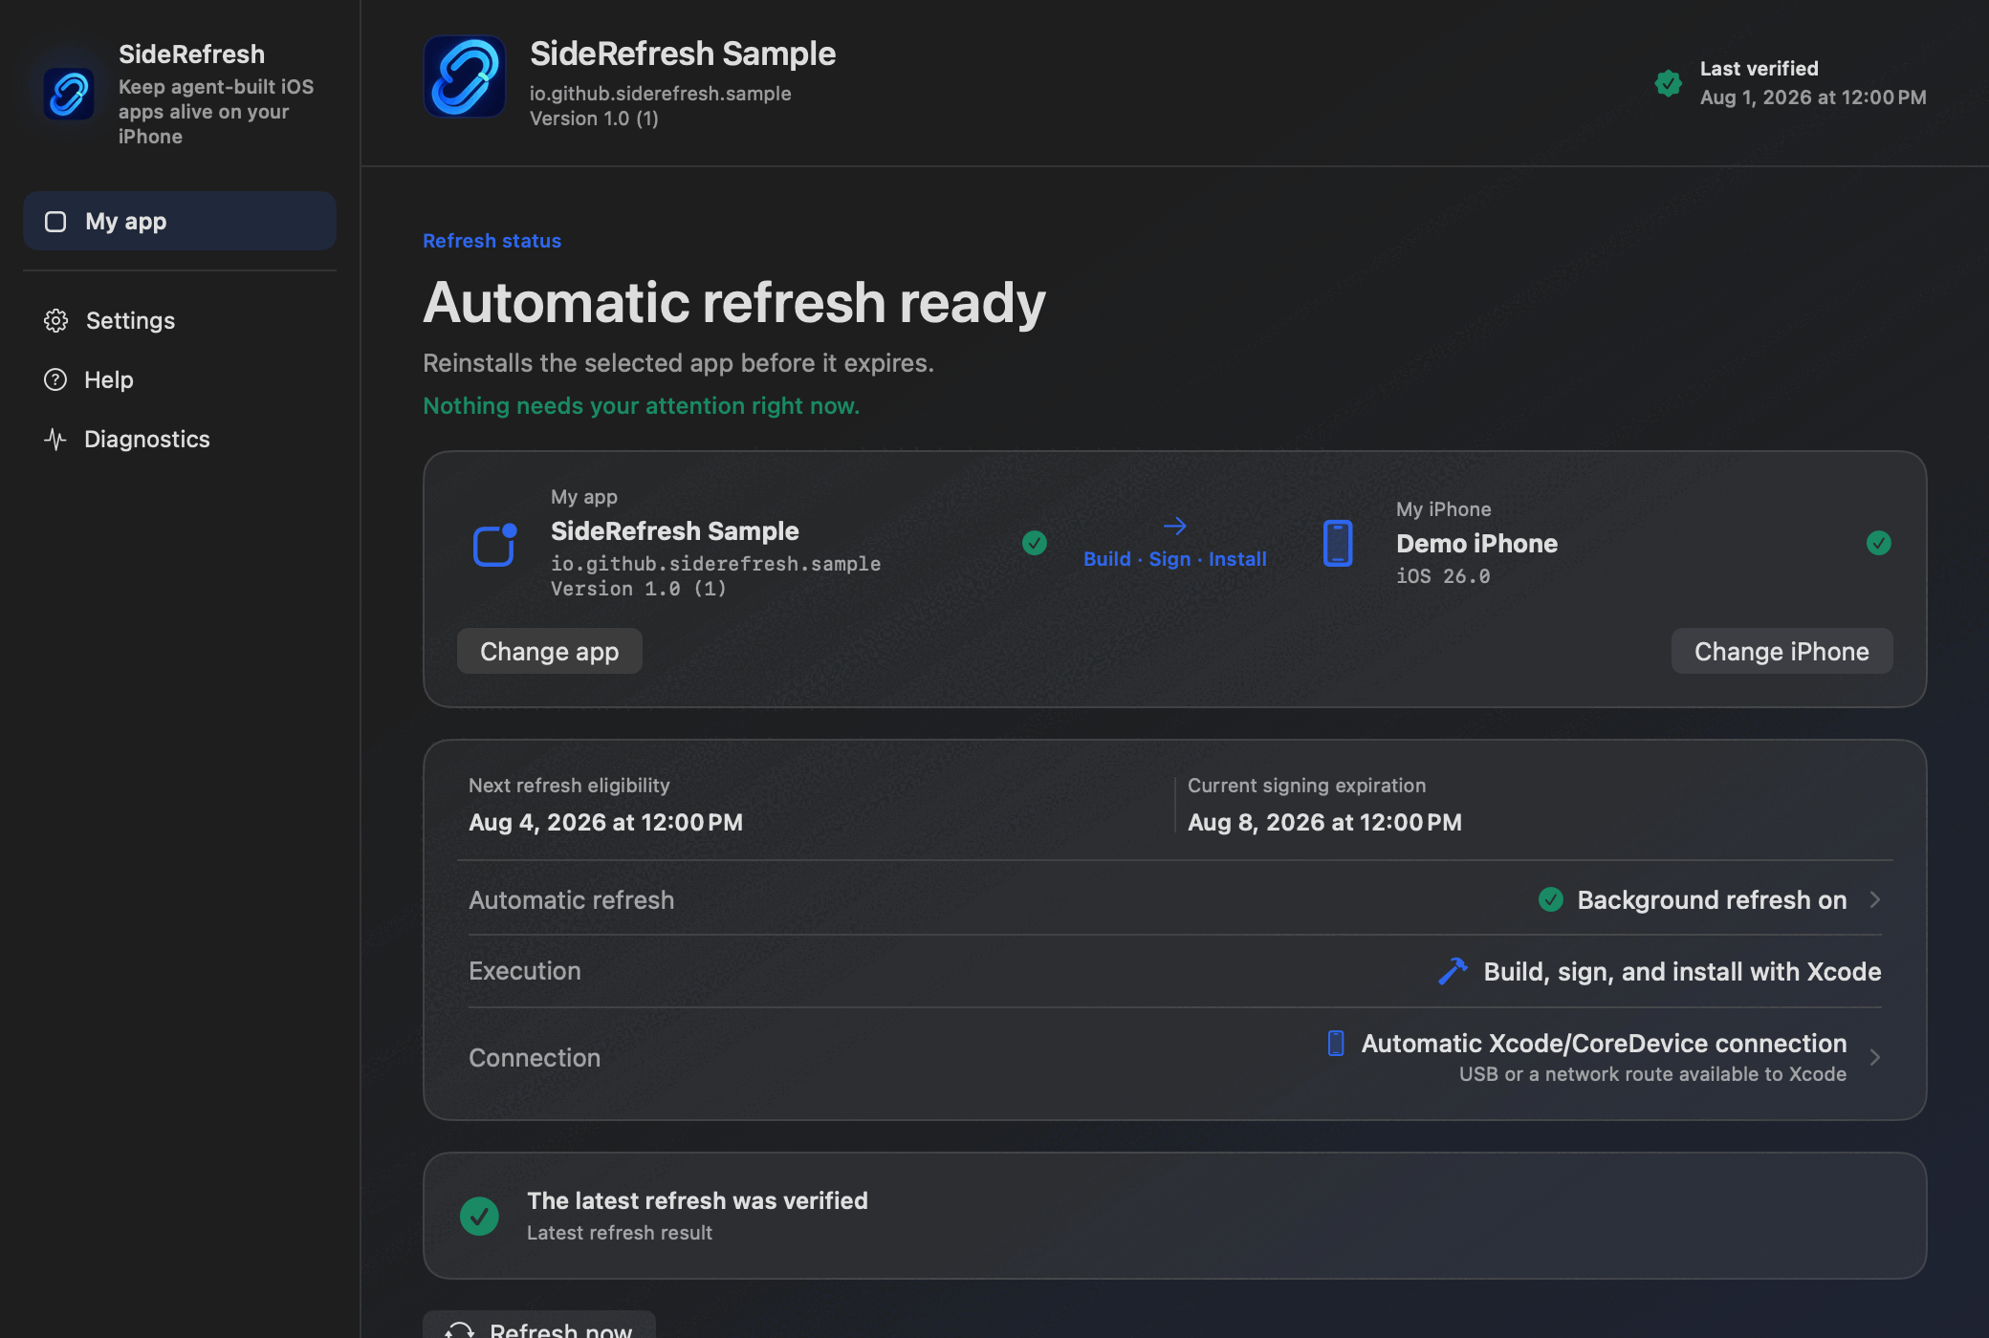This screenshot has width=1989, height=1338.
Task: Click the Automatic refresh ready headline
Action: 734,303
